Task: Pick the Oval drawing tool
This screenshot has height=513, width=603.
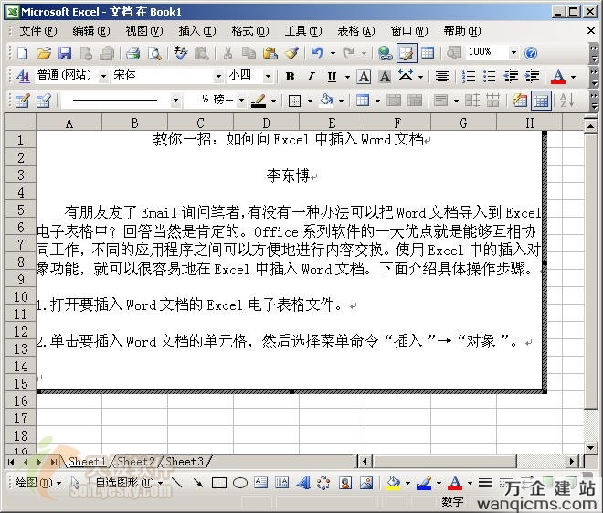Action: click(240, 483)
